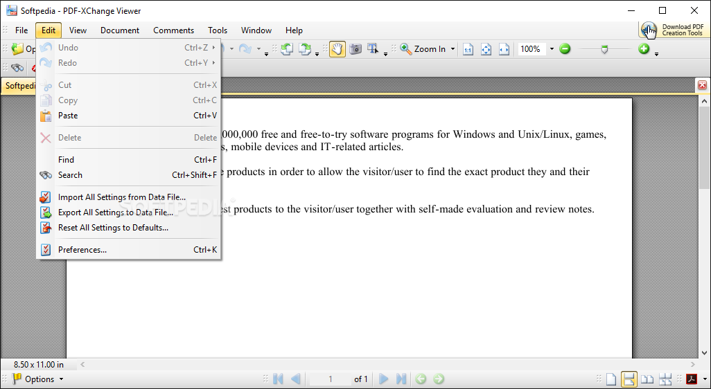Viewport: 711px width, 389px height.
Task: Click the toolbar redo arrow icon
Action: [245, 48]
